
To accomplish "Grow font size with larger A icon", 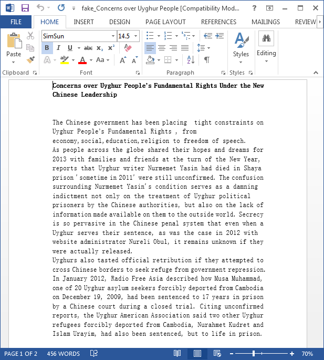I will pos(123,60).
